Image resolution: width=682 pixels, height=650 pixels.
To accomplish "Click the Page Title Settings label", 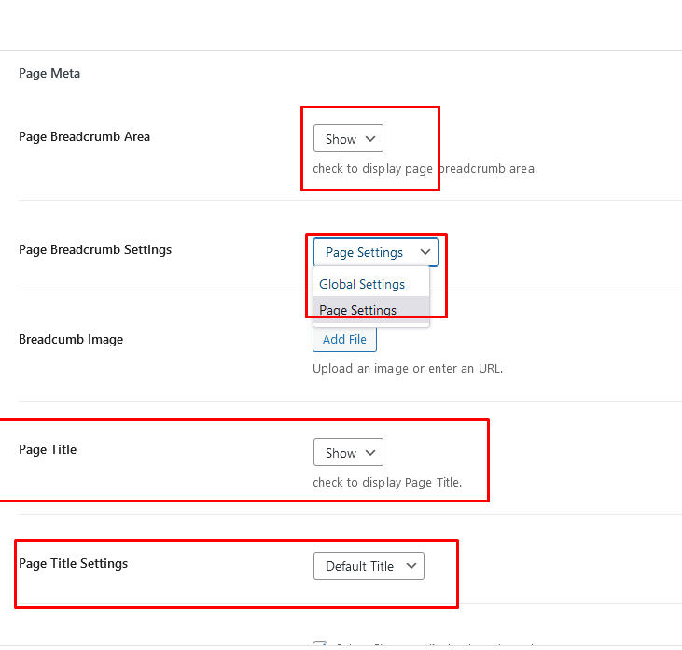I will click(x=73, y=563).
